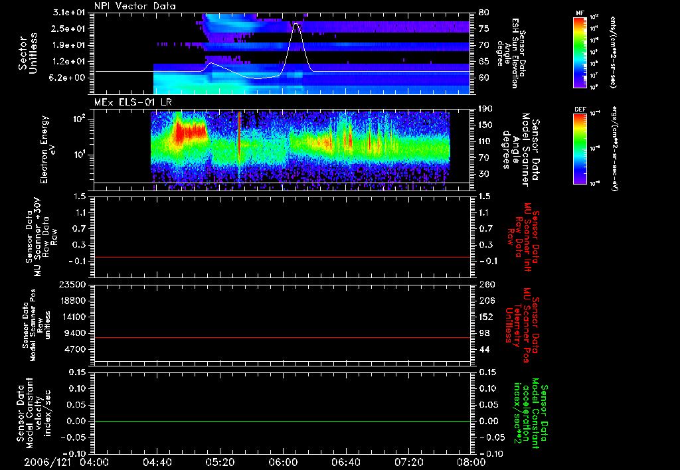Screen dimensions: 680x470
Task: Click the "65" sun elevation tick value
Action: pyautogui.click(x=484, y=62)
